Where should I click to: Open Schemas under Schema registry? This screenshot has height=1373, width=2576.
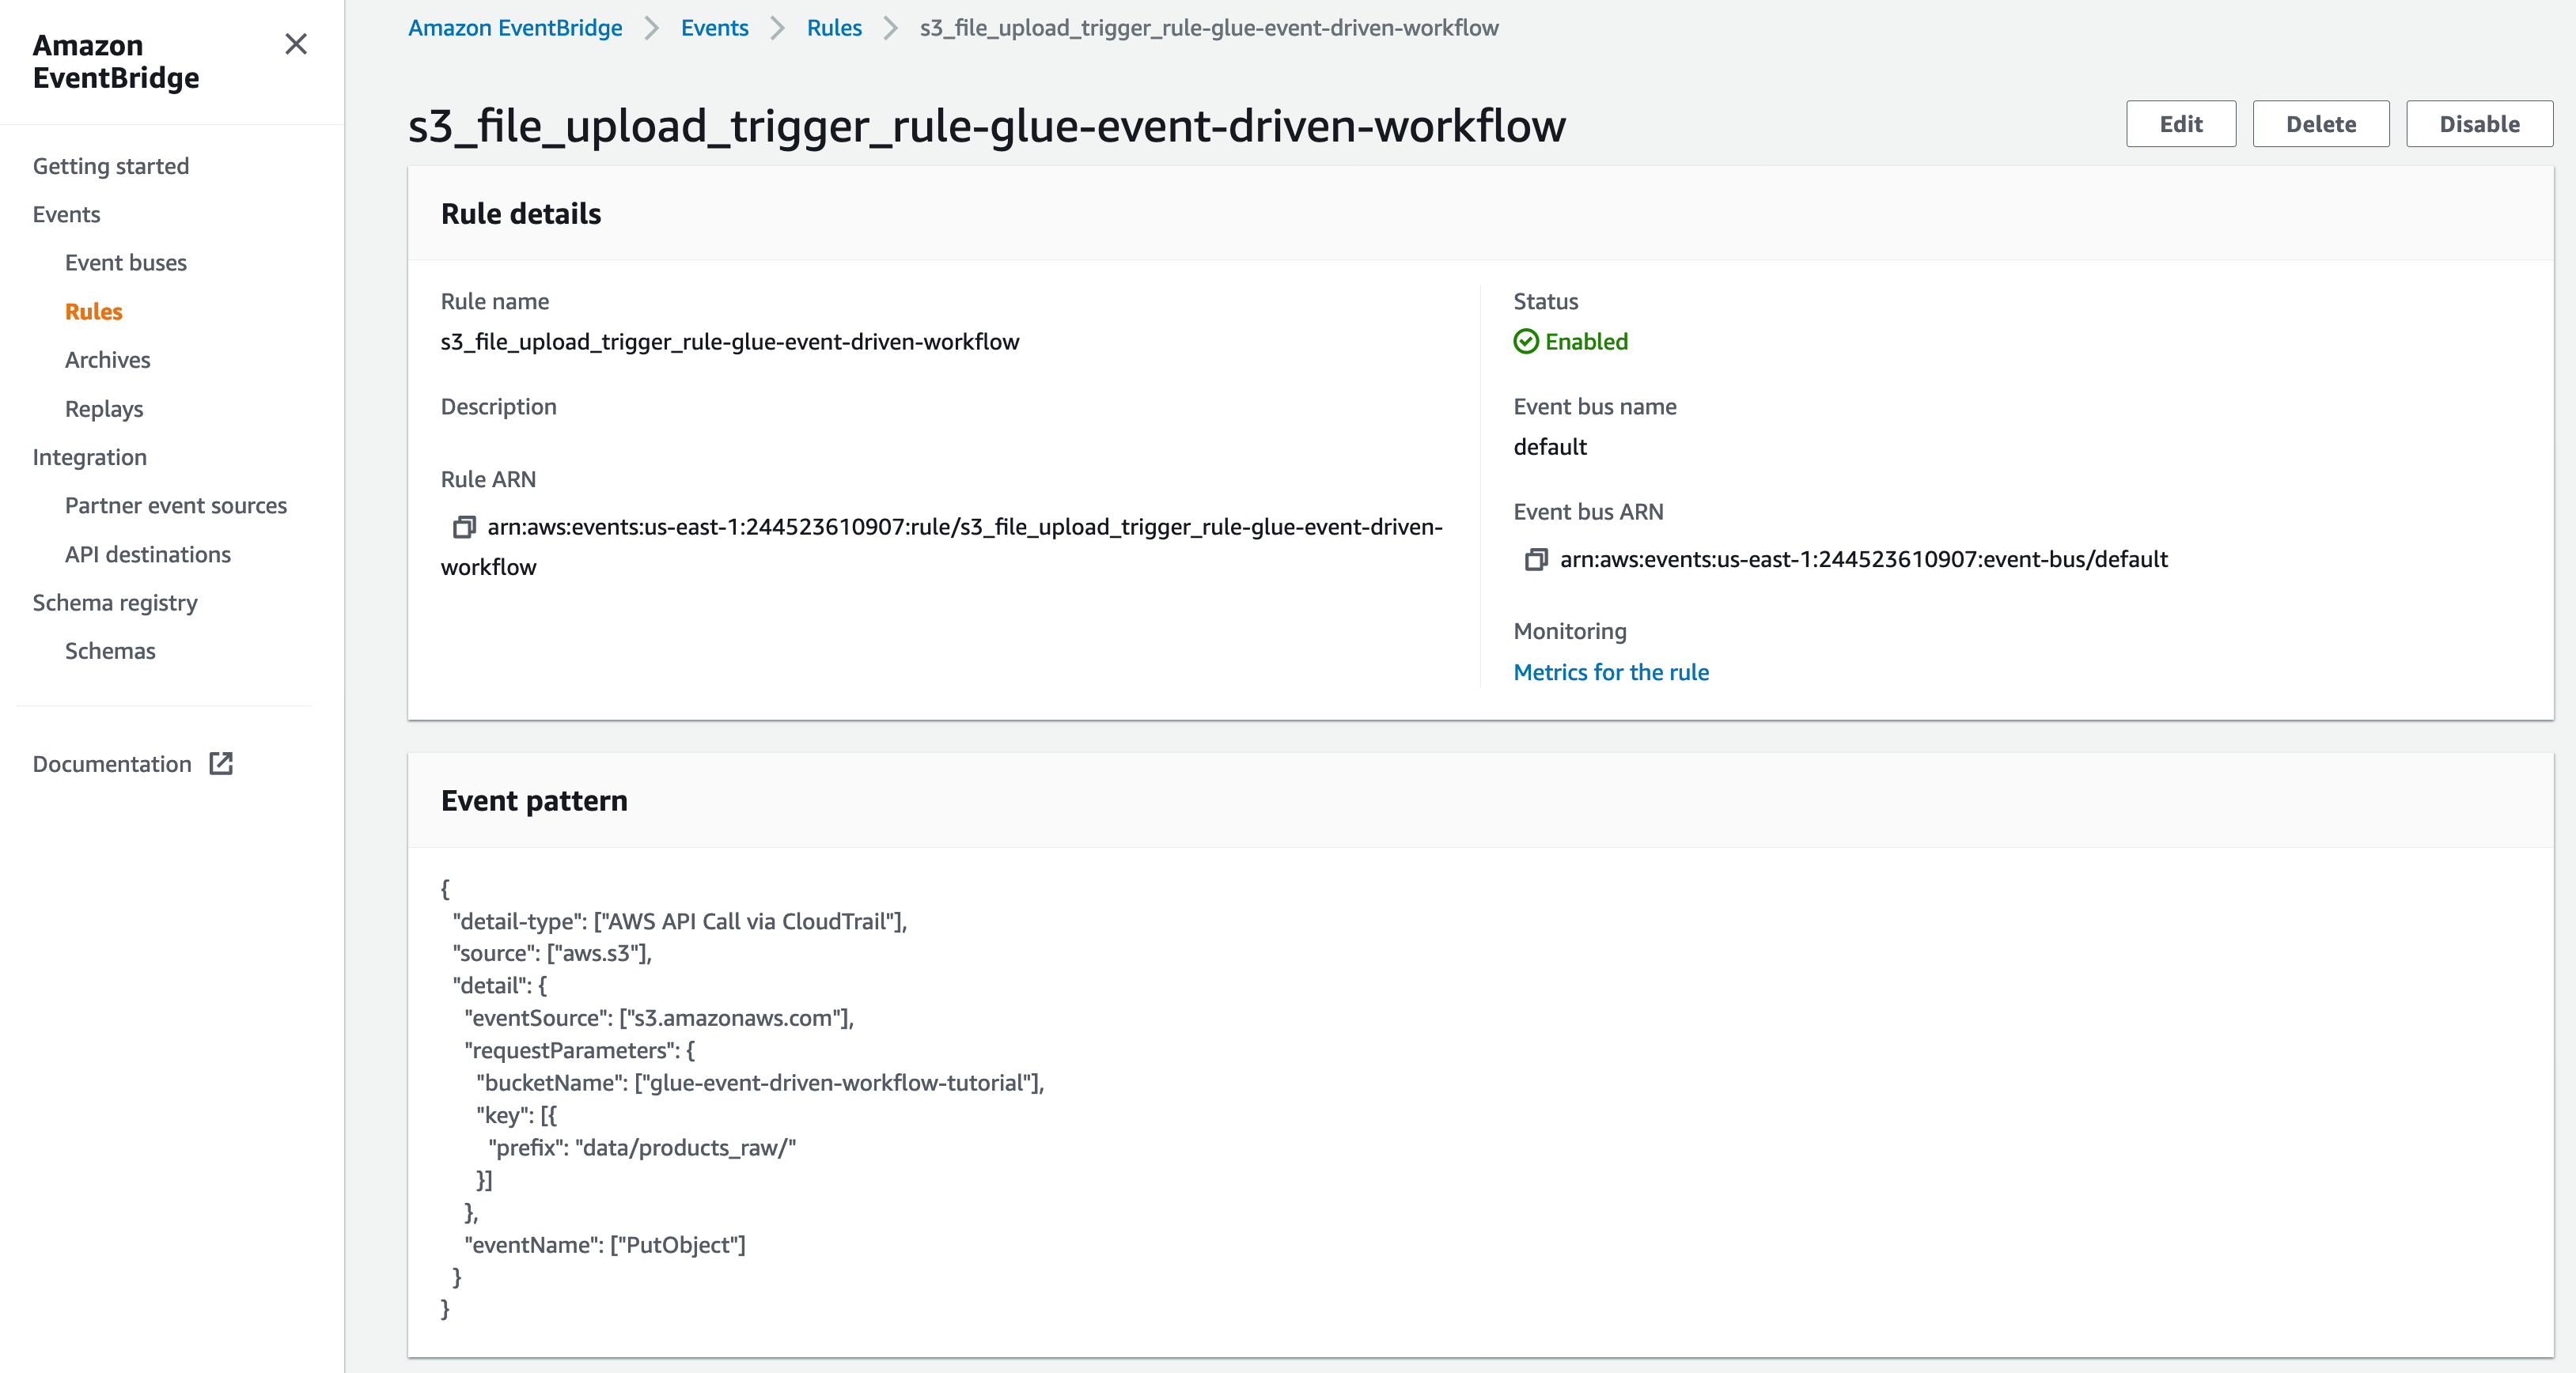(x=110, y=651)
